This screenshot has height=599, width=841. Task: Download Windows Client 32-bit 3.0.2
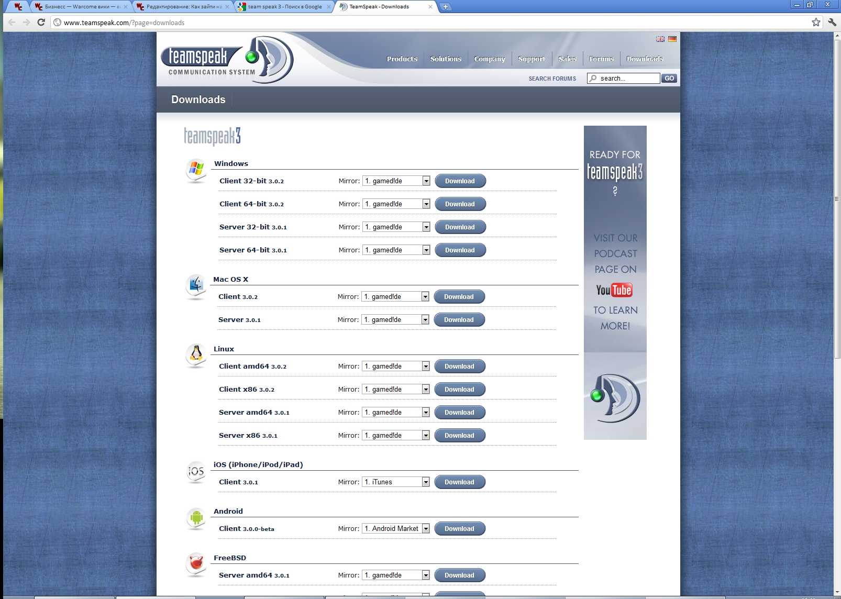pyautogui.click(x=460, y=181)
